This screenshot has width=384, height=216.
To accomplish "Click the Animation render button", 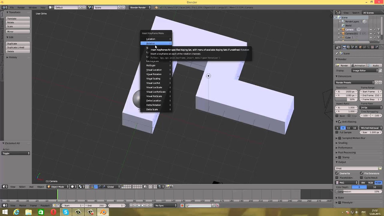I will pyautogui.click(x=358, y=65).
